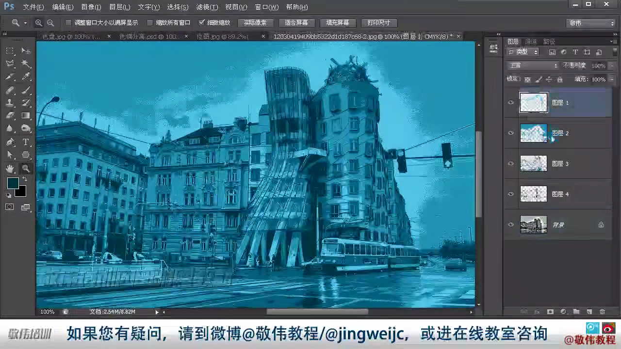
Task: Swap foreground and background colors
Action: (x=24, y=179)
